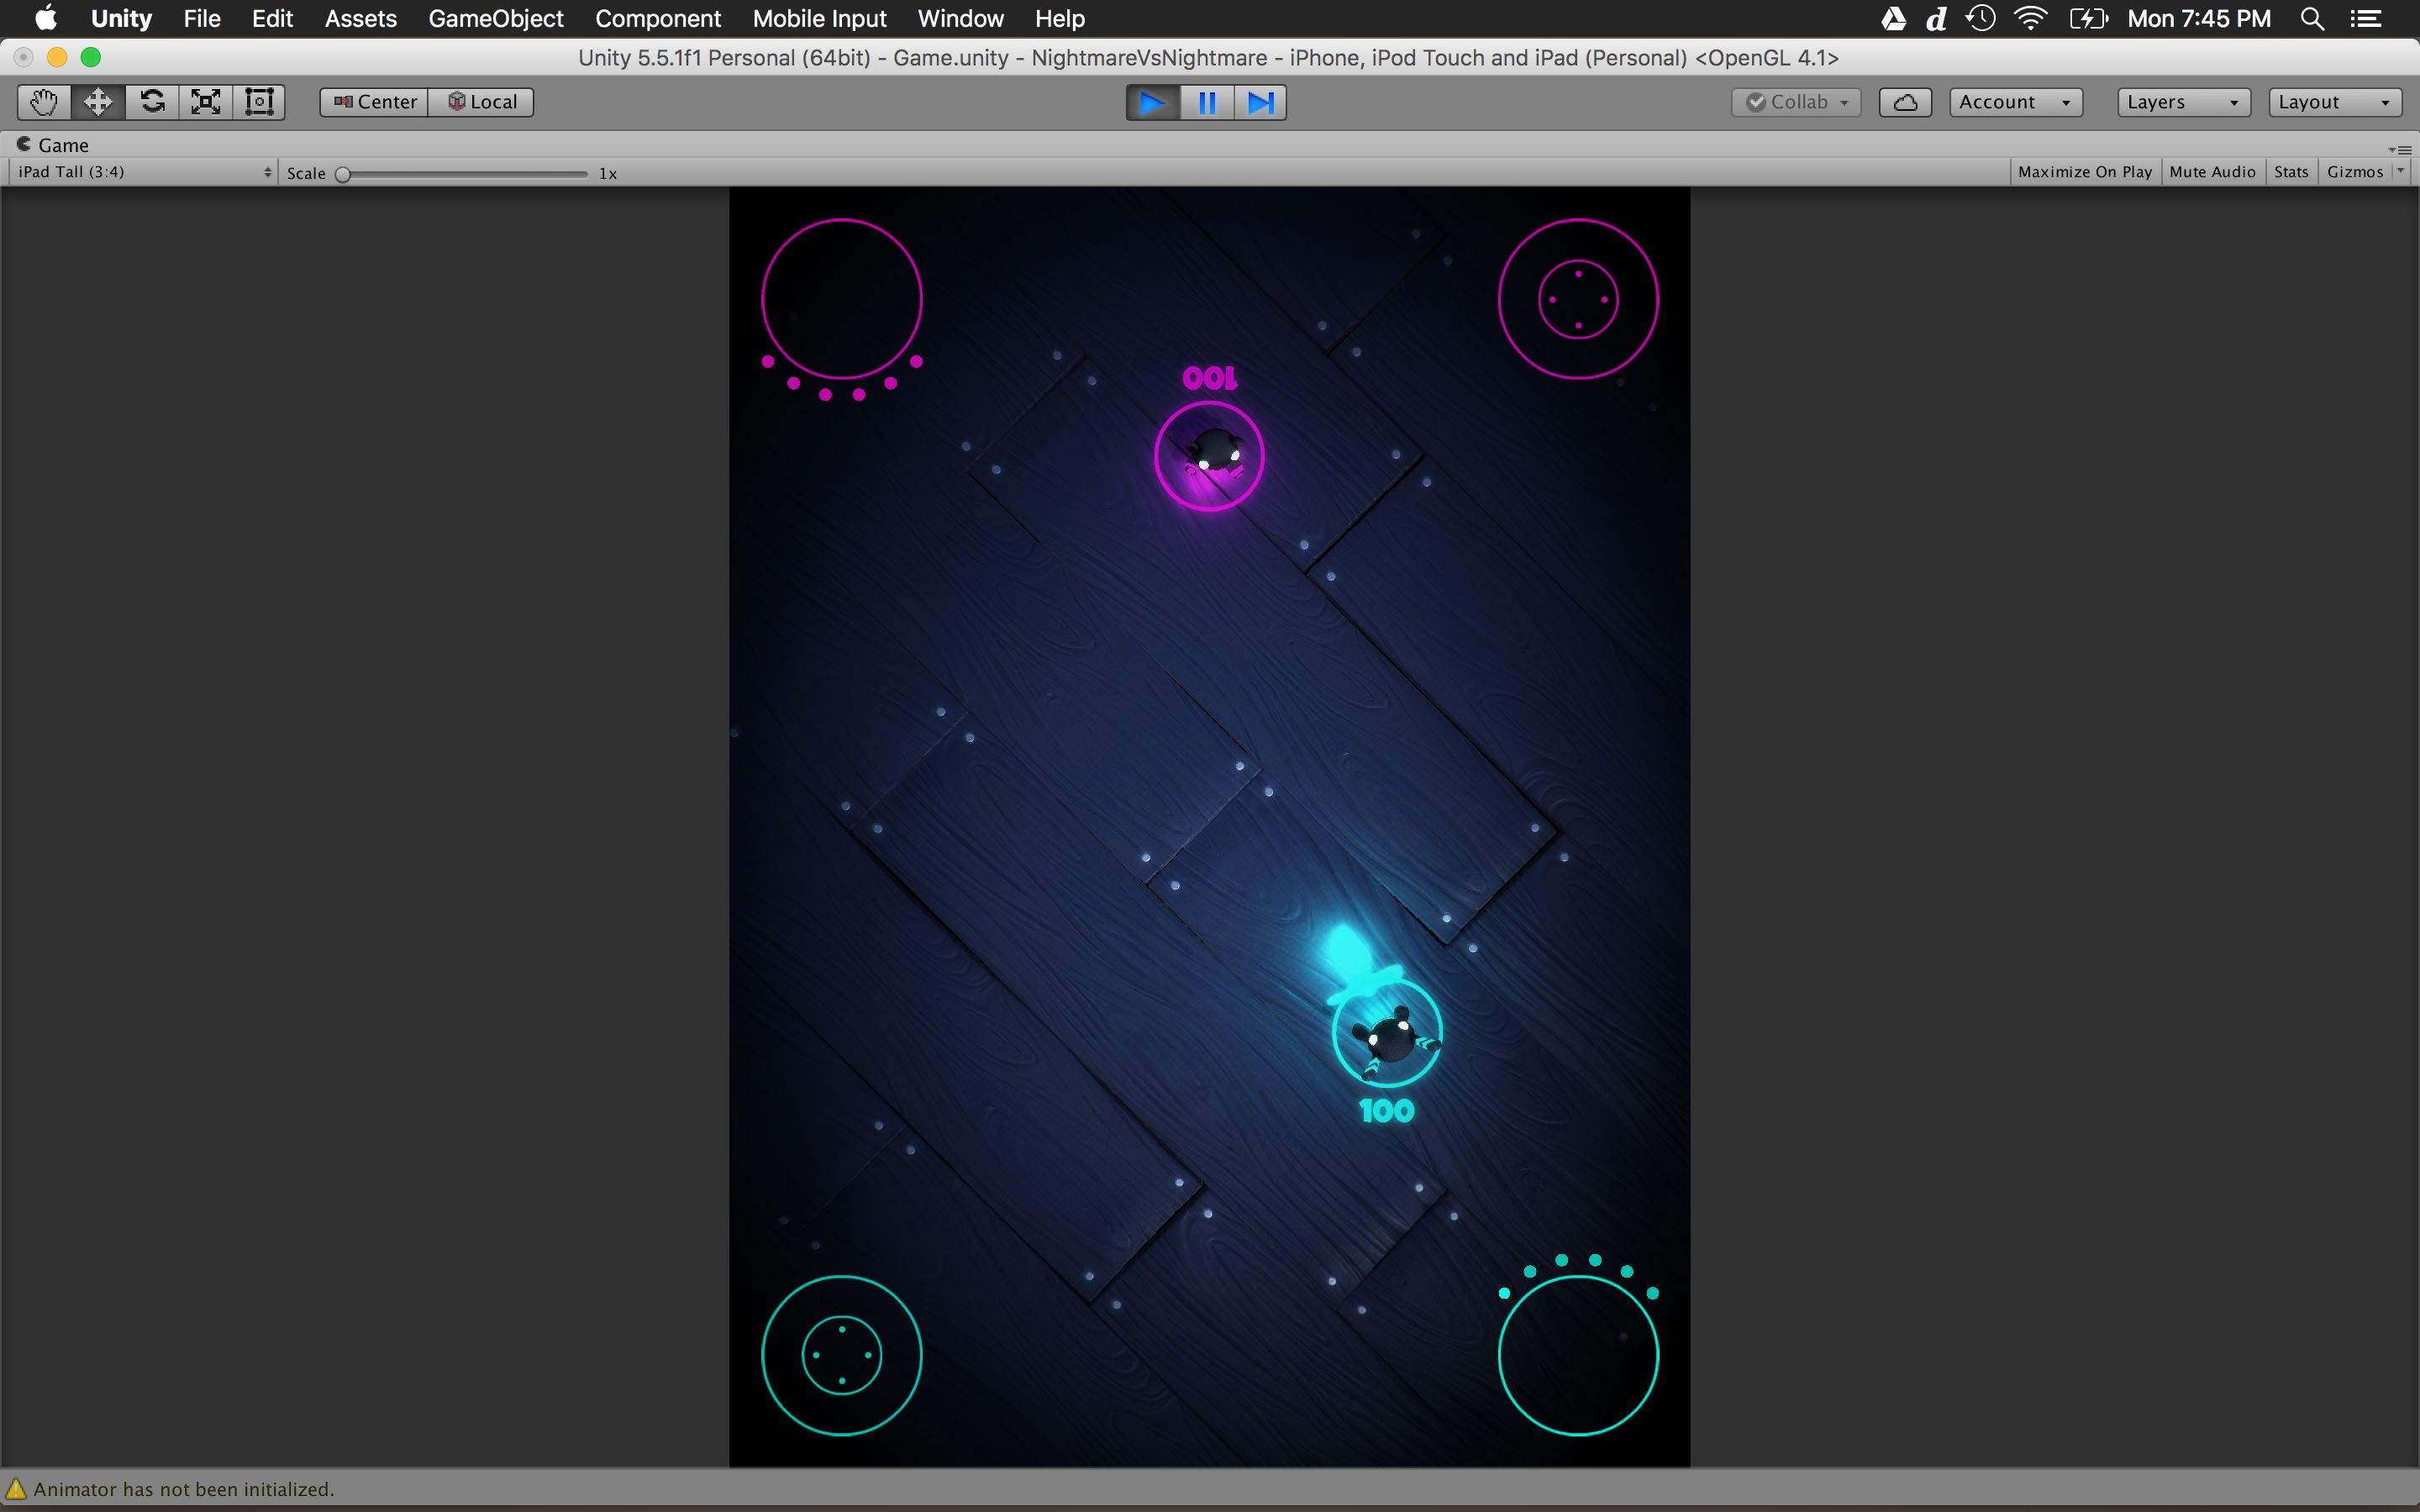The width and height of the screenshot is (2420, 1512).
Task: Open the Mobile Input menu
Action: (819, 19)
